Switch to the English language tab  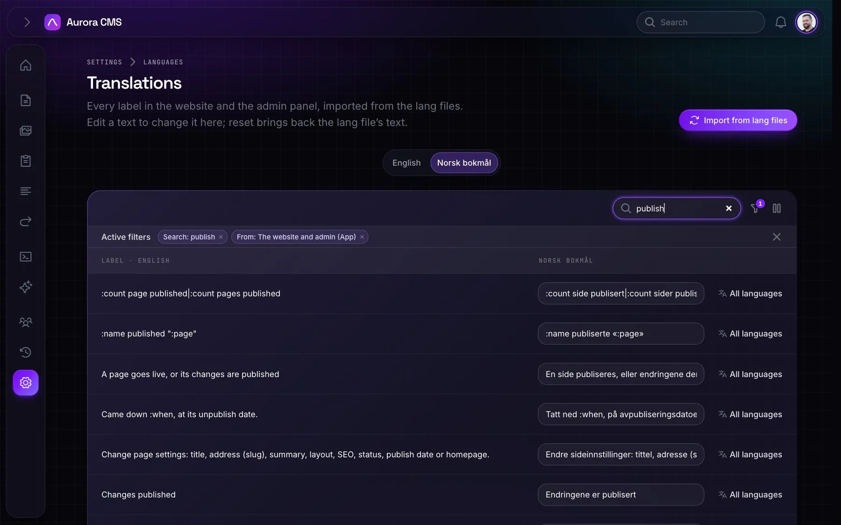tap(406, 163)
